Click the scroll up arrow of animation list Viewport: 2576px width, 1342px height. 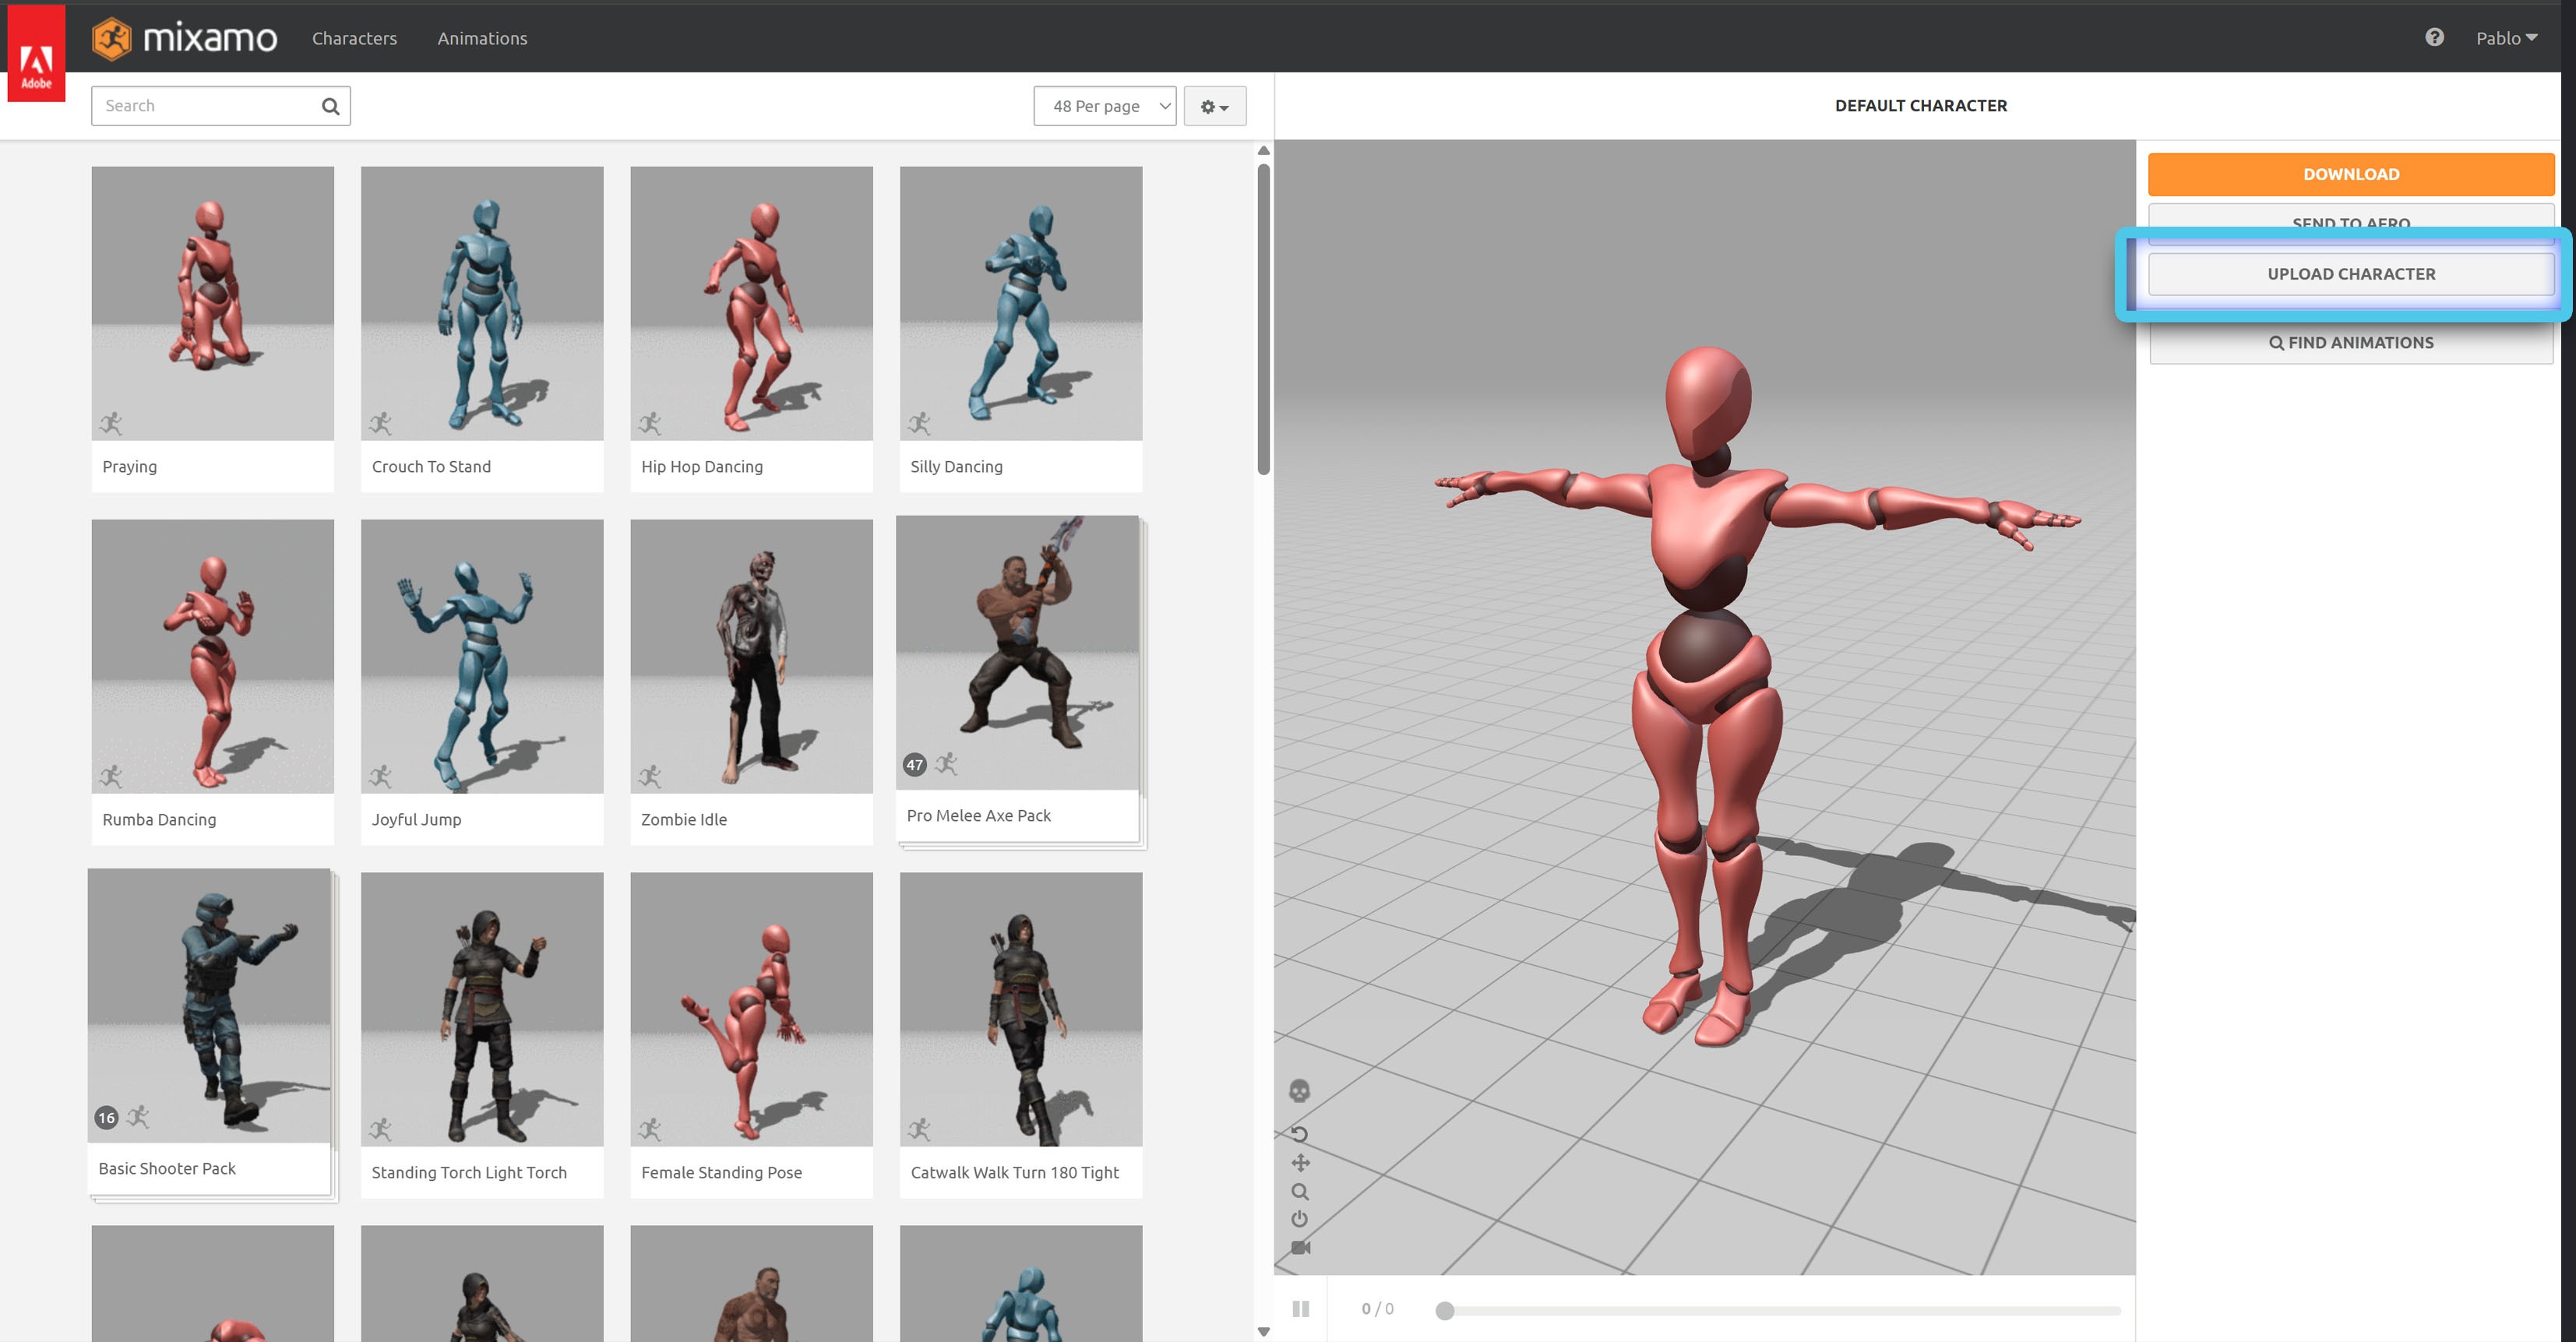[x=1264, y=151]
